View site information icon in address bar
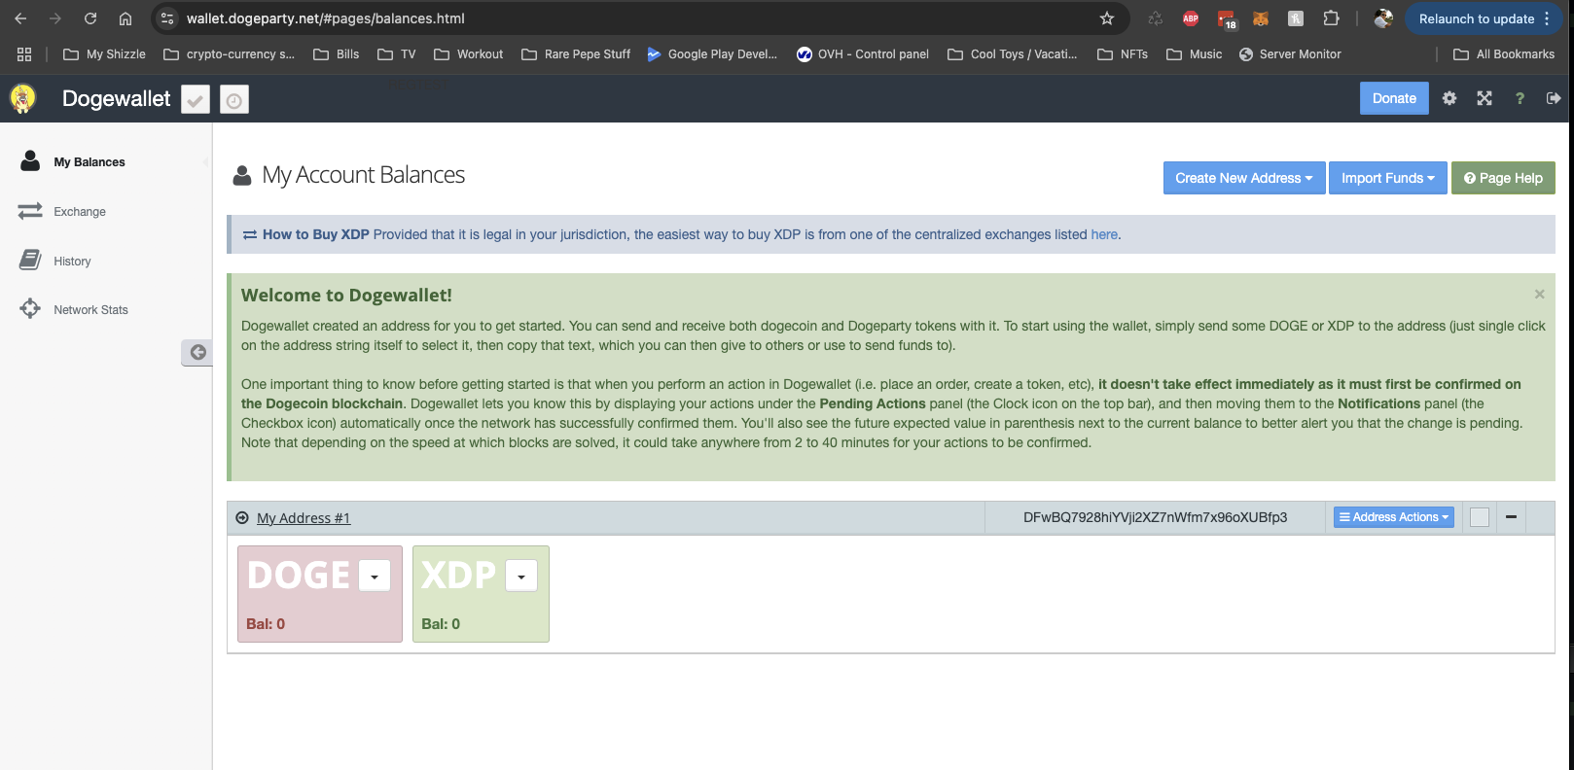This screenshot has height=770, width=1574. point(167,18)
